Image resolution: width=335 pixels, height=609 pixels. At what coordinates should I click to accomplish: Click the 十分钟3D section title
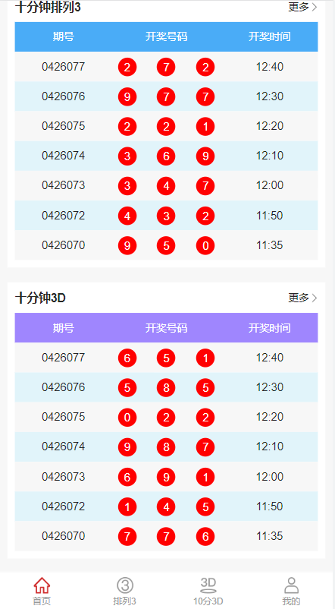[40, 298]
